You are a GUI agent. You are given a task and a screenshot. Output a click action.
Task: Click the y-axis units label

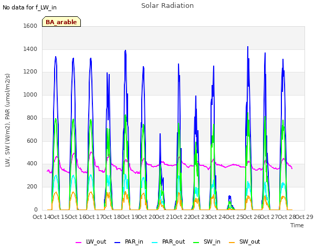pos(7,120)
